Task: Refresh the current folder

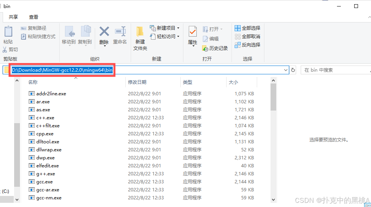Action: point(293,70)
